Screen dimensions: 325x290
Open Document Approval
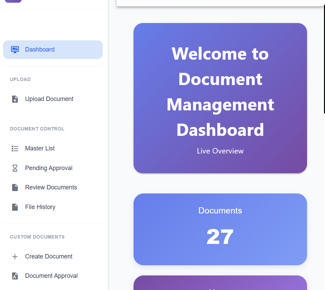tap(51, 276)
